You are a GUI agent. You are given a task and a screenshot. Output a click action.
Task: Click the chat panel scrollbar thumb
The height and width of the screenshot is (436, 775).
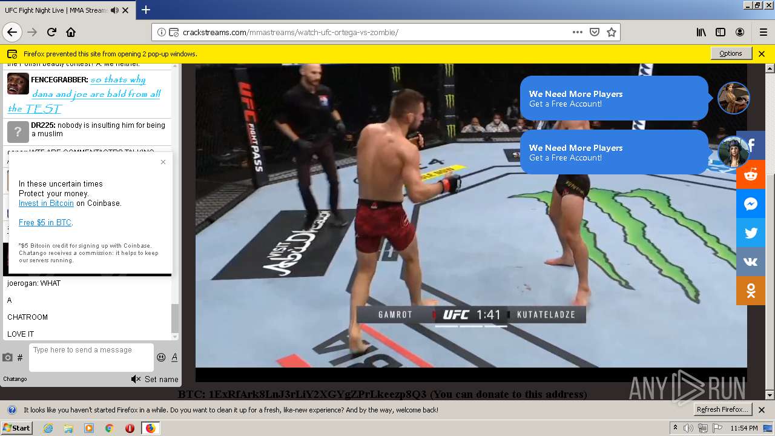[x=175, y=318]
